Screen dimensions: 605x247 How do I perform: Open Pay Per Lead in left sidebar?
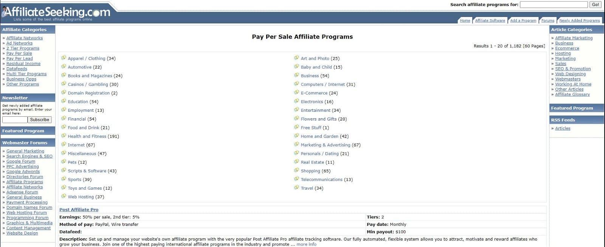click(19, 59)
